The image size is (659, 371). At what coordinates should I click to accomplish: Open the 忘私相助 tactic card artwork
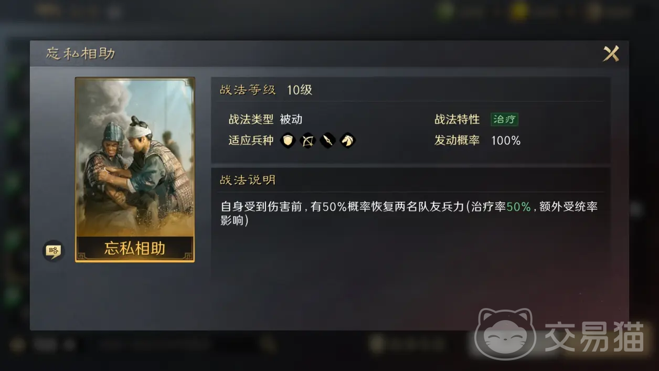(135, 157)
